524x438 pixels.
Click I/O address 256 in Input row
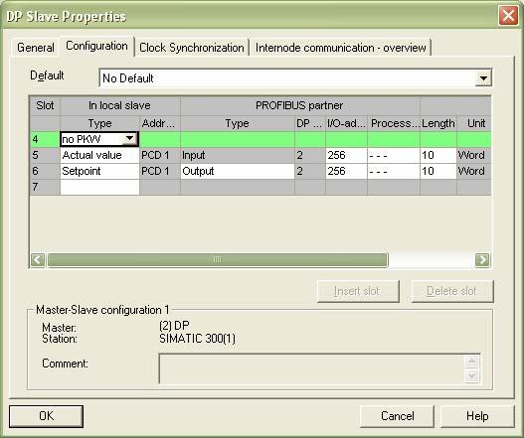346,155
